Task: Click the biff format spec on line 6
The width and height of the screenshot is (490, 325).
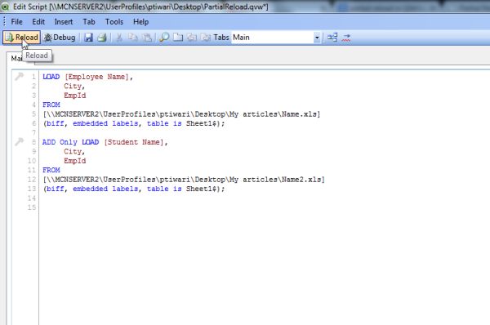Action: 134,123
